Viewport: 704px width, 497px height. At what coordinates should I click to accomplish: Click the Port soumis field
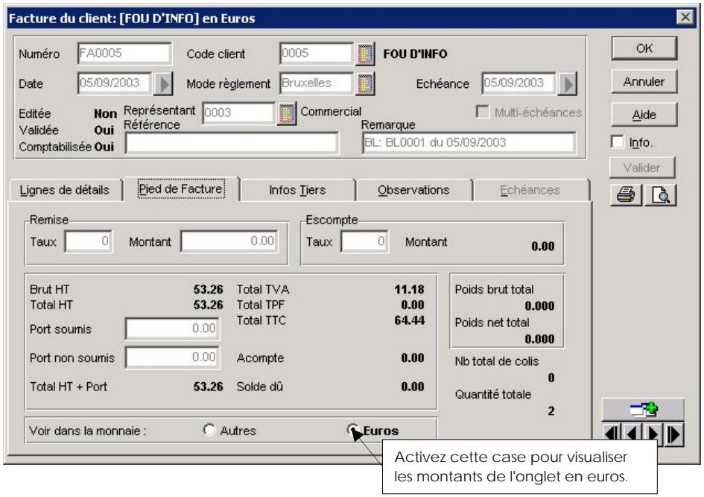[x=172, y=329]
